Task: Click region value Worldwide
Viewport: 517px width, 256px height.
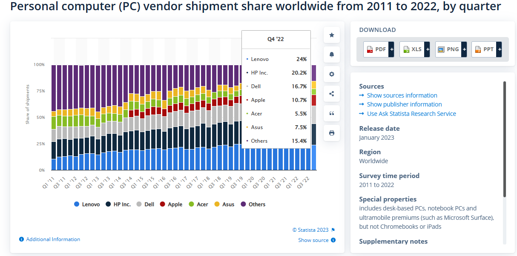Action: click(x=373, y=161)
